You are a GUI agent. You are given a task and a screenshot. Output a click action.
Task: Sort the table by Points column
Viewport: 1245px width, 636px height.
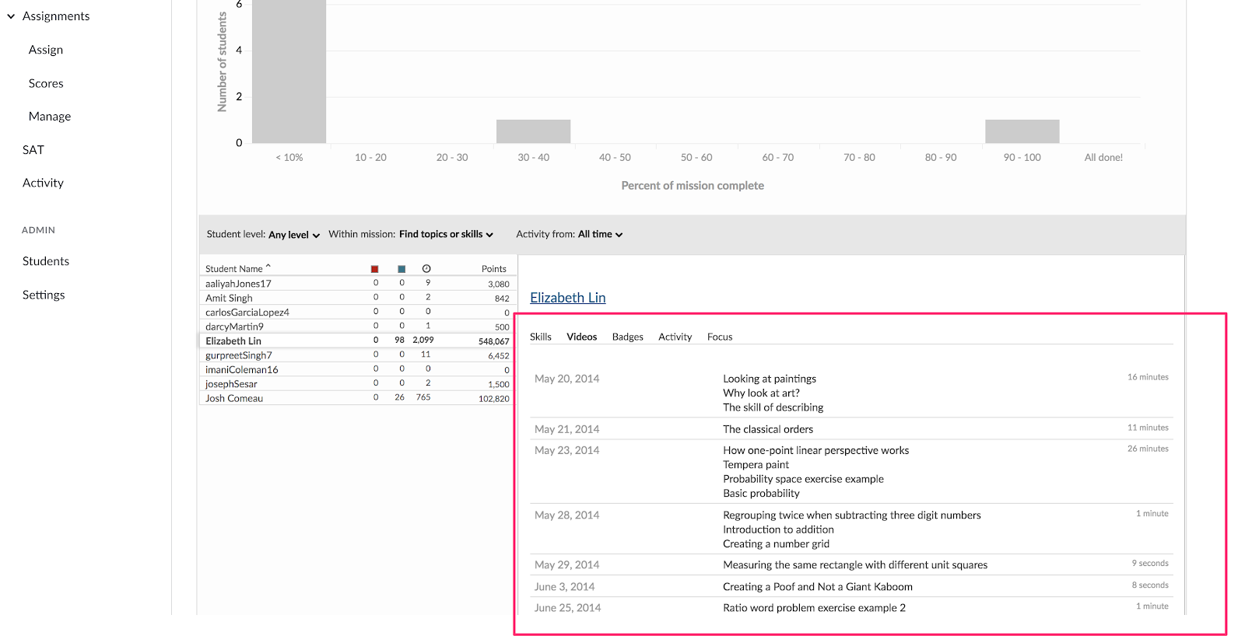pos(493,269)
